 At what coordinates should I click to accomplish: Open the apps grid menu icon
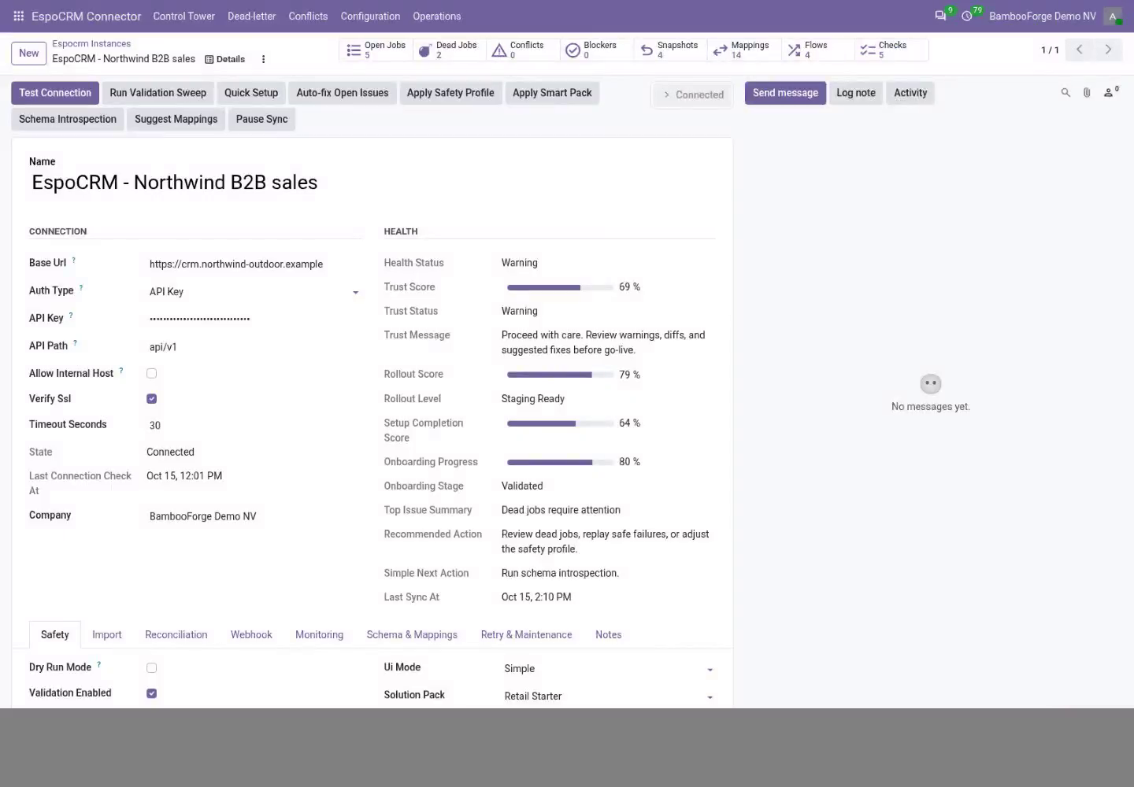click(19, 16)
